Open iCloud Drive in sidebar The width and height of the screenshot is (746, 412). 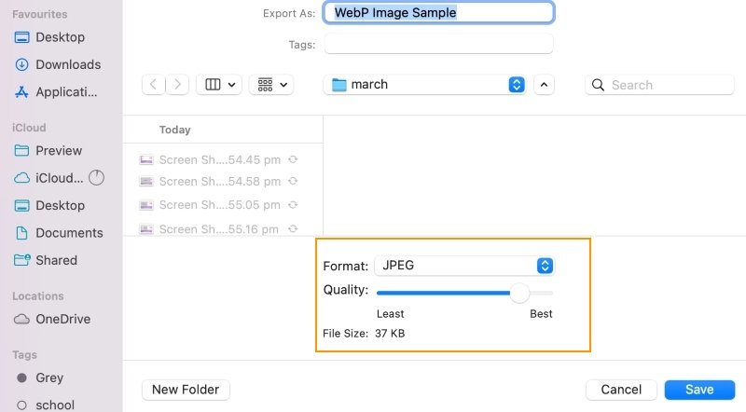[x=48, y=178]
